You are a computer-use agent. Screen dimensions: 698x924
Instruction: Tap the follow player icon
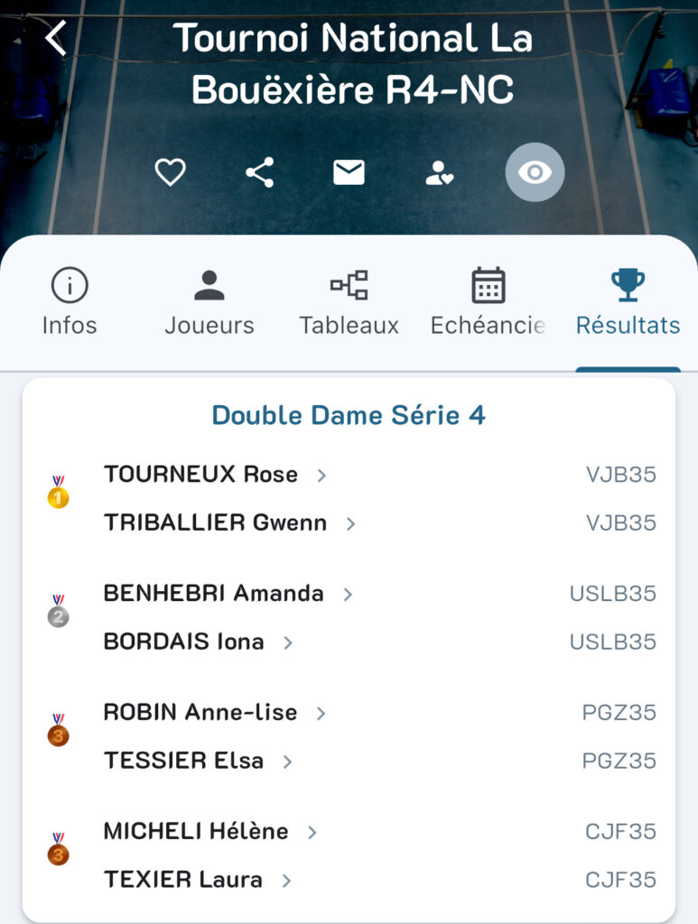pos(440,172)
